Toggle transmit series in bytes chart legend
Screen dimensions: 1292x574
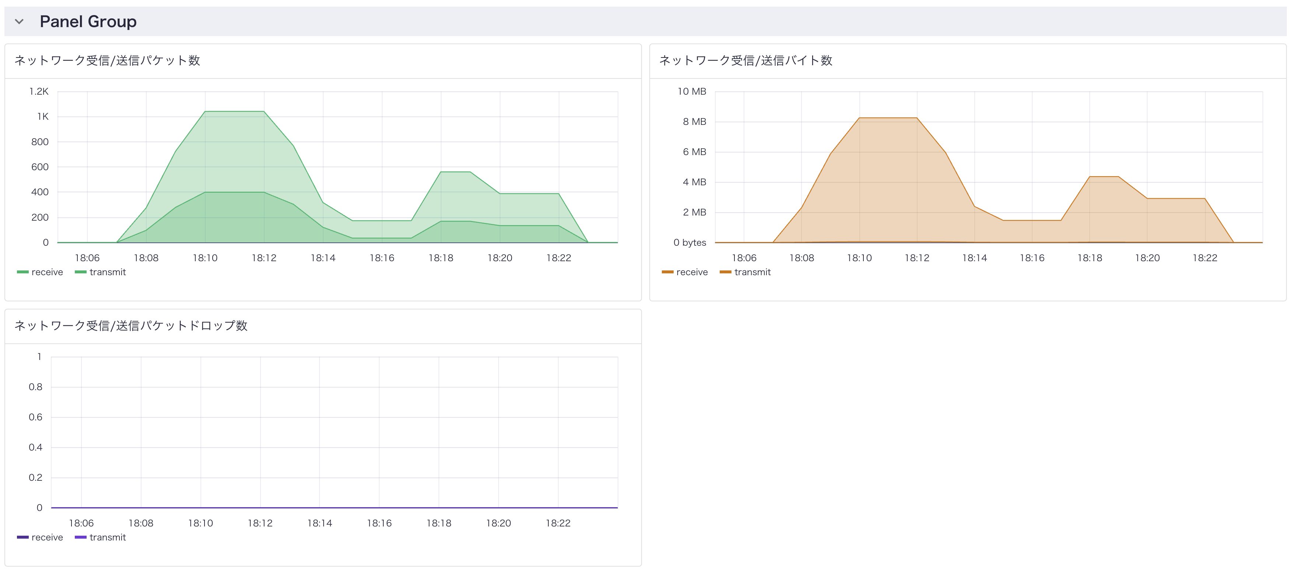point(752,272)
